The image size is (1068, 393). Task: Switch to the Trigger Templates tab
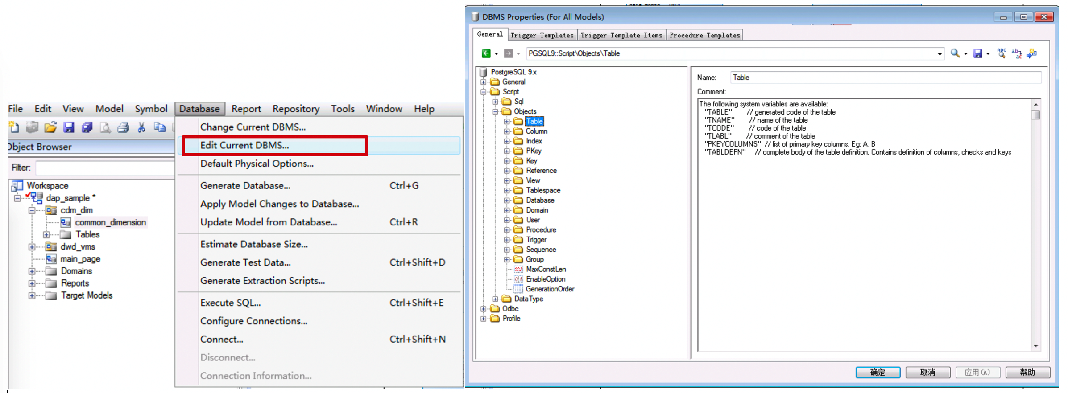[542, 35]
